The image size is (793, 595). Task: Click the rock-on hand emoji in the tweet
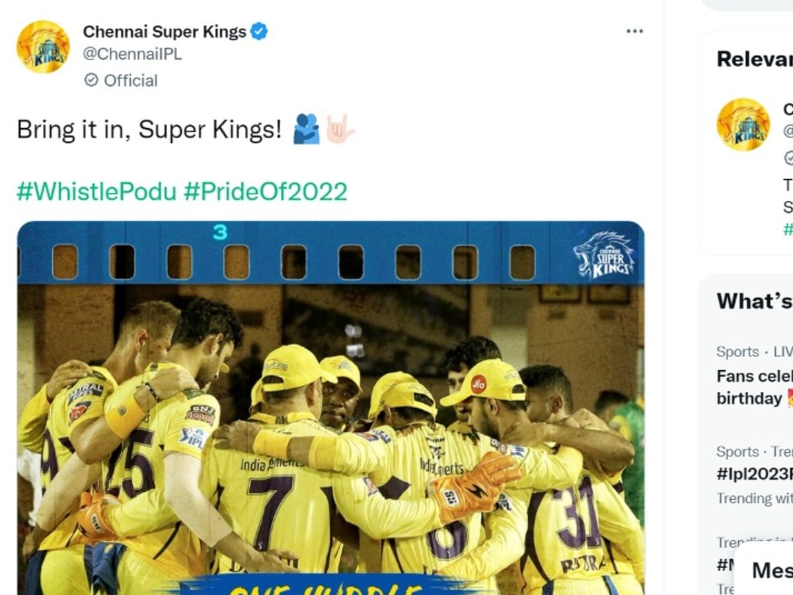click(x=340, y=129)
